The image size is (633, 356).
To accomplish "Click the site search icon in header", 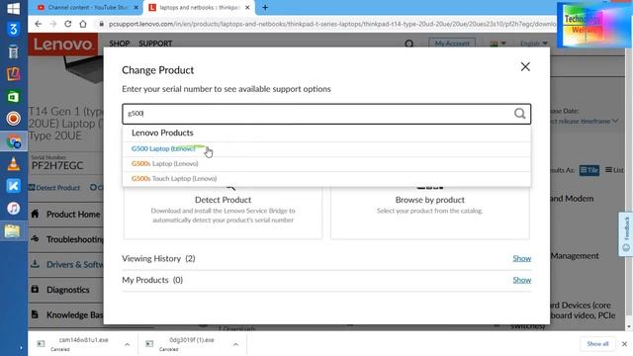I will point(408,44).
